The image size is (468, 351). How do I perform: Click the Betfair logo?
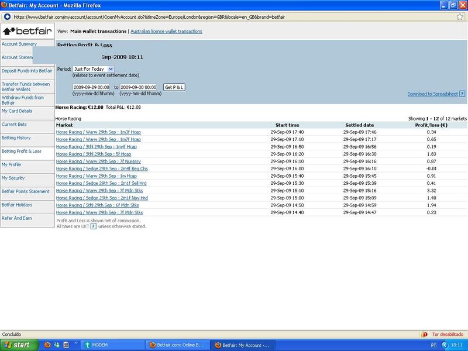(27, 31)
